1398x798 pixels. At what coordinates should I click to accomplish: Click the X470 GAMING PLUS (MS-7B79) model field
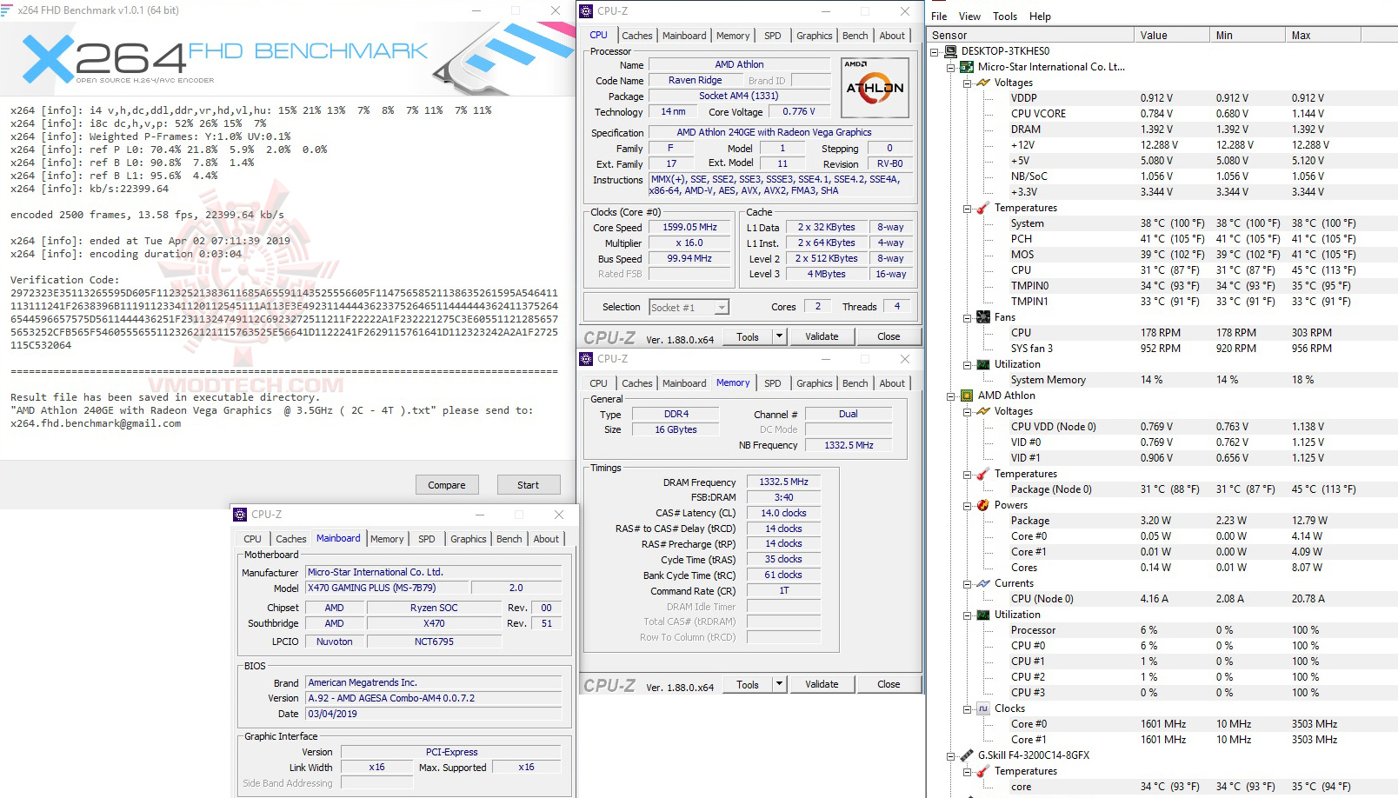tap(388, 588)
